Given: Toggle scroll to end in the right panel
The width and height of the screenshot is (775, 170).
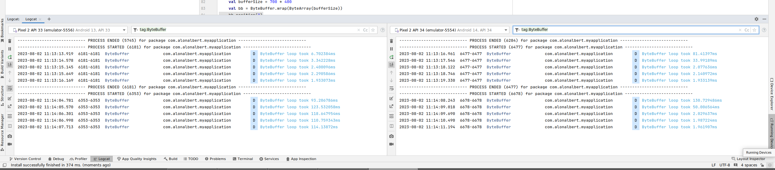Looking at the screenshot, I should [391, 64].
